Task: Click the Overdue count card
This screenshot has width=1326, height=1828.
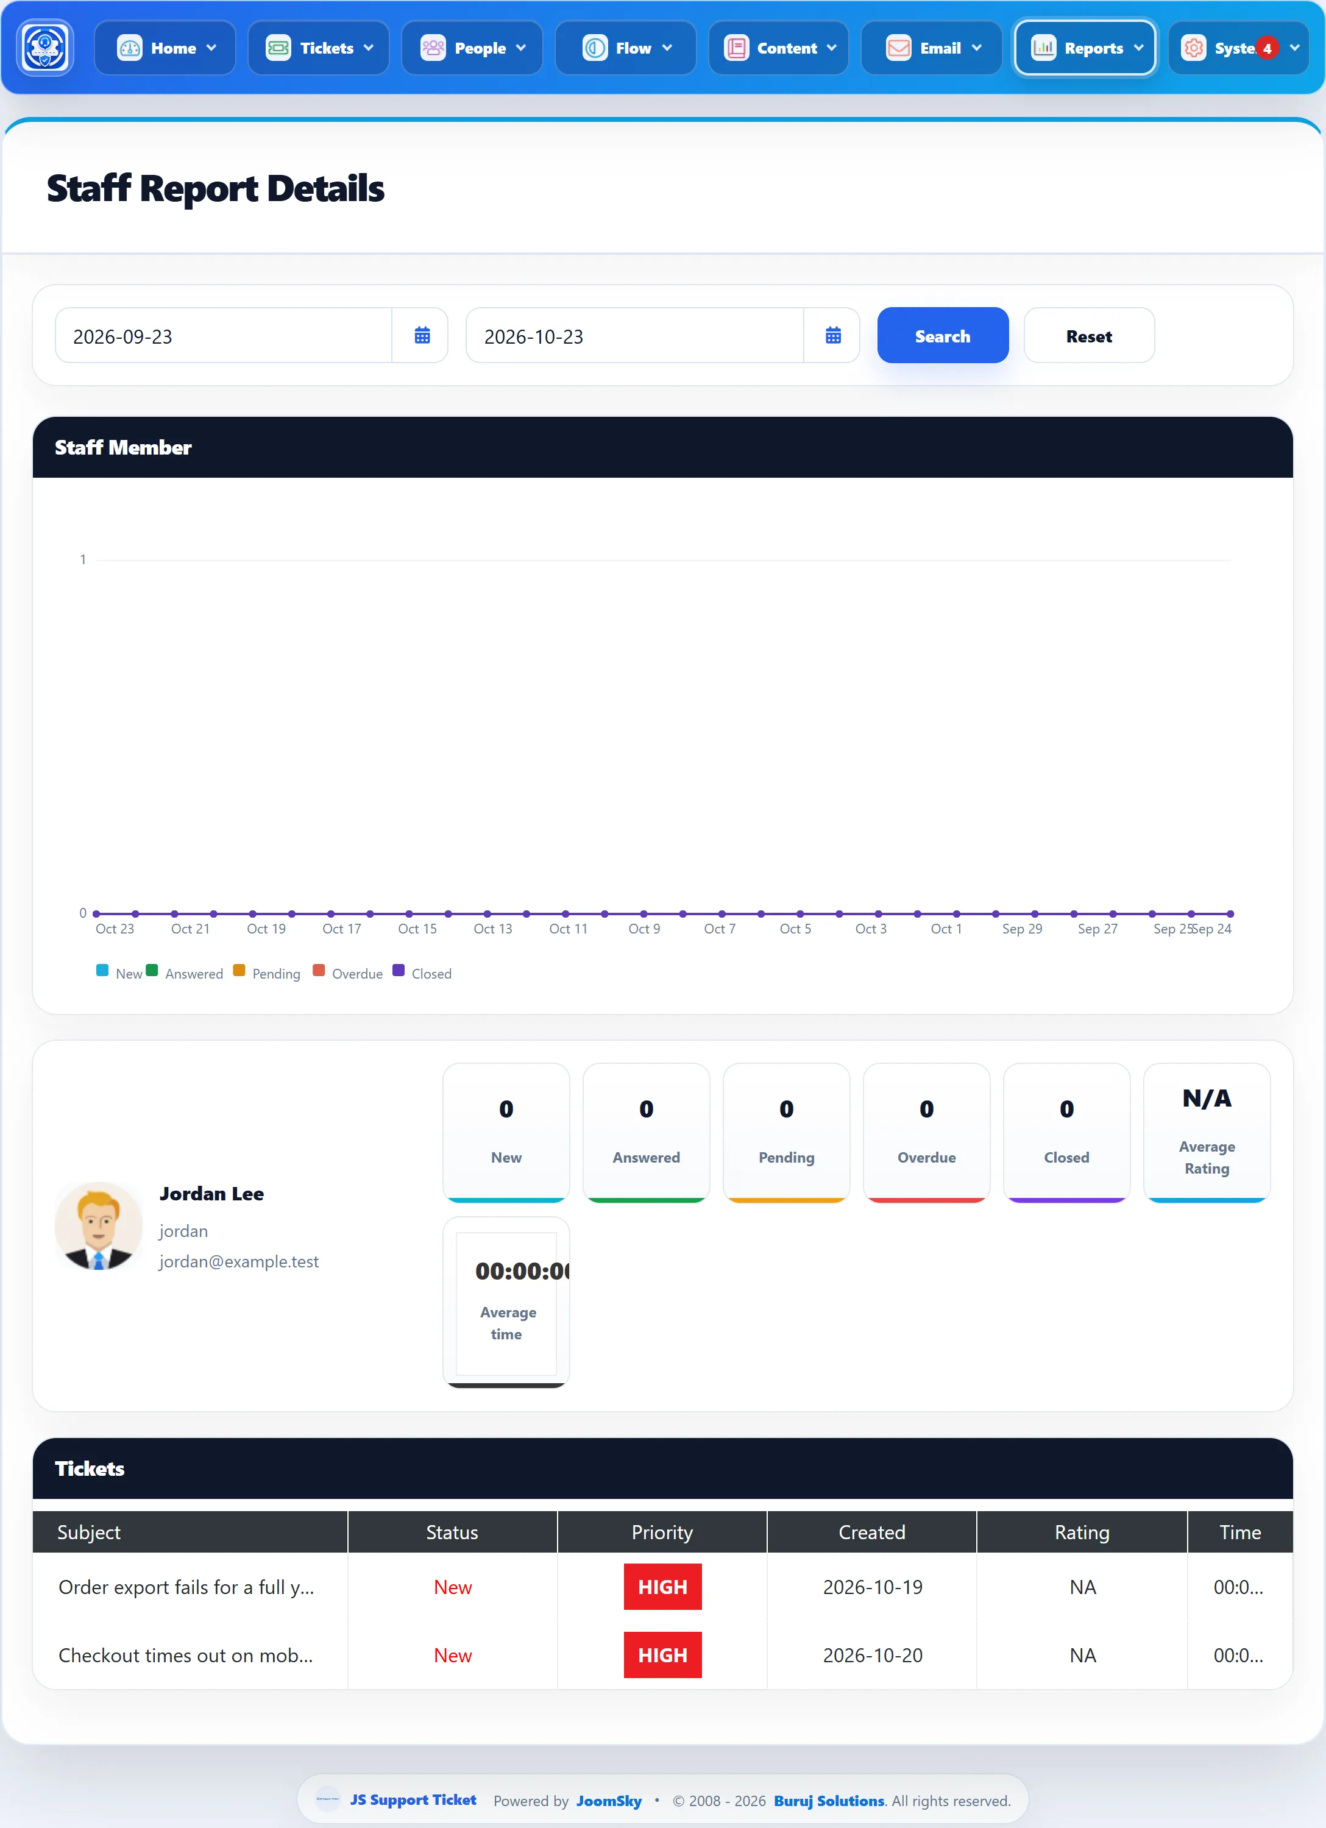Action: pos(926,1132)
